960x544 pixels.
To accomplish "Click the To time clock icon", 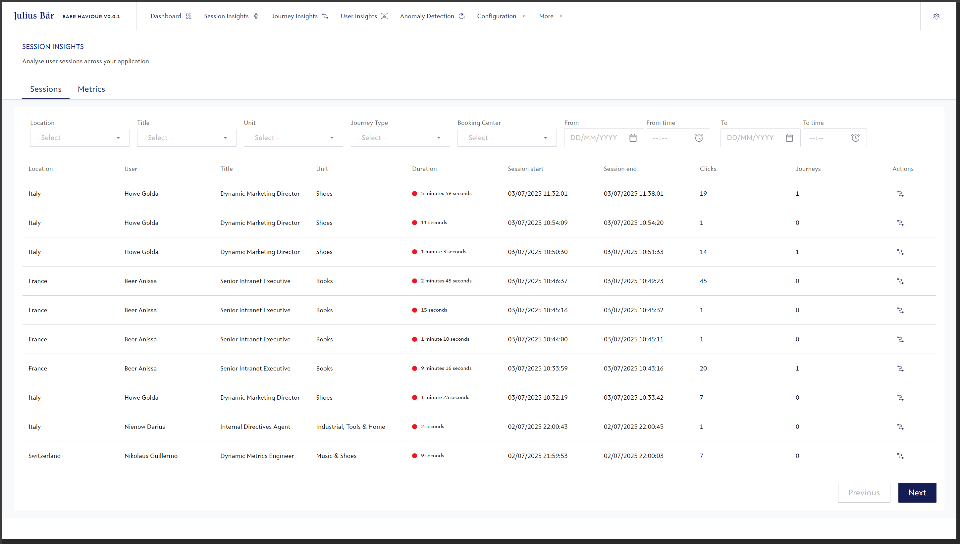I will (x=855, y=138).
